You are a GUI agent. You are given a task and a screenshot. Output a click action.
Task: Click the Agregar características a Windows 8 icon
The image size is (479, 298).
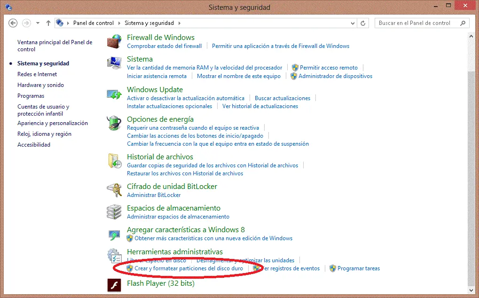click(114, 235)
